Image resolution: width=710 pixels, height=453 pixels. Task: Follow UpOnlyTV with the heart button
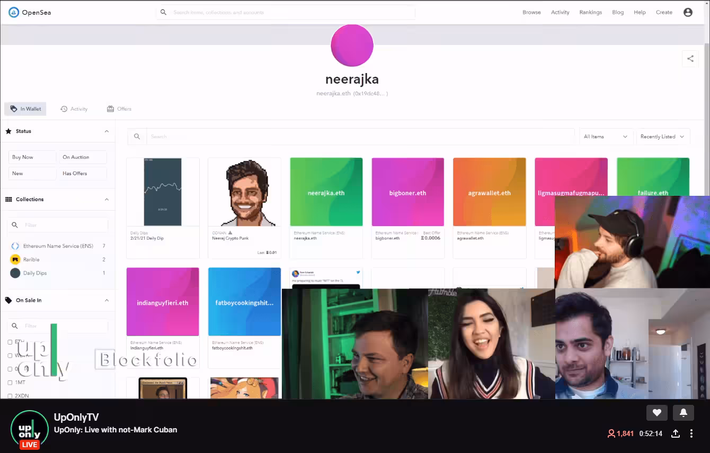pyautogui.click(x=656, y=413)
